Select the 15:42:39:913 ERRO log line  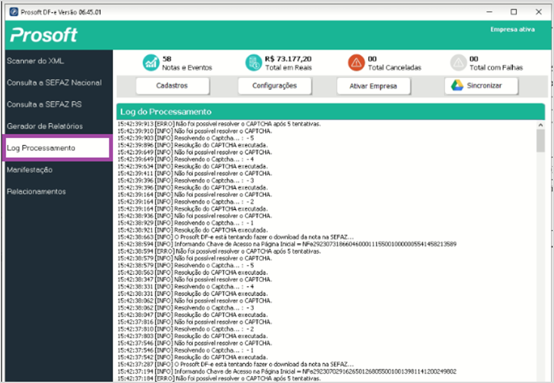tap(219, 124)
